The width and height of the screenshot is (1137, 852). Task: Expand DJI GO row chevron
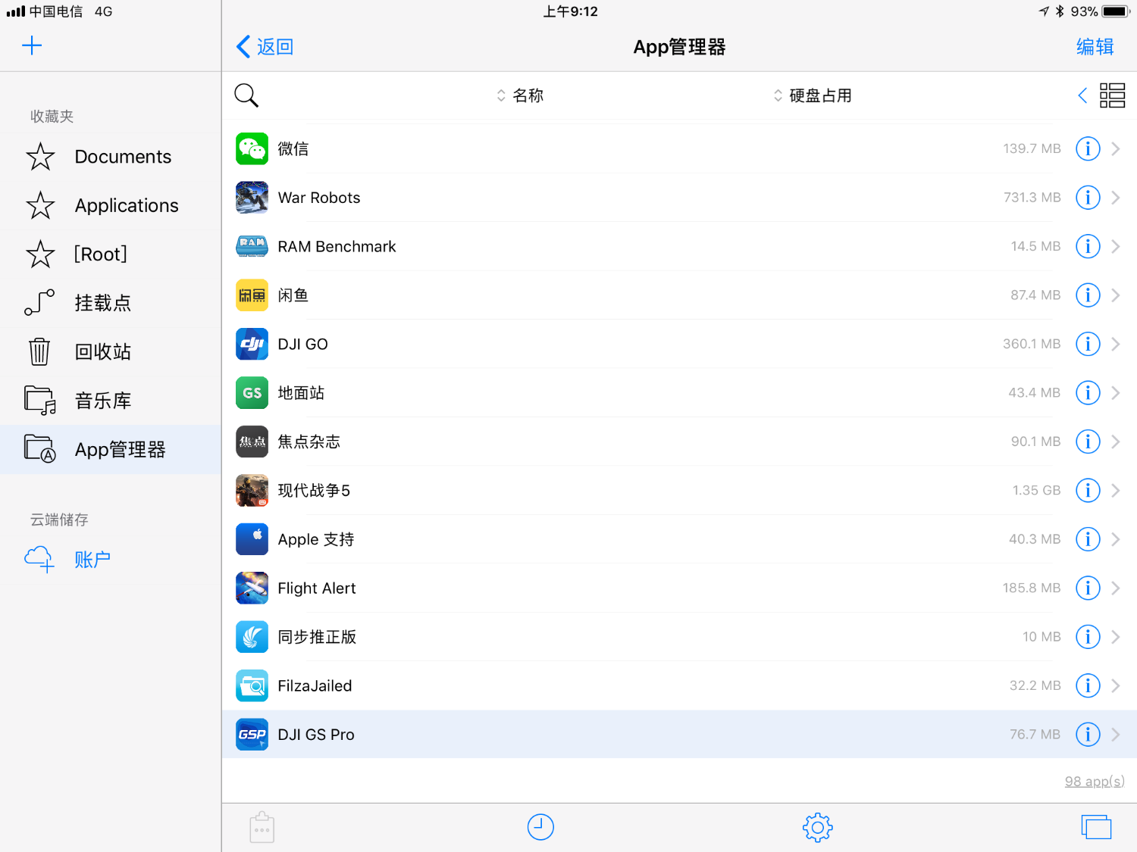(1116, 344)
